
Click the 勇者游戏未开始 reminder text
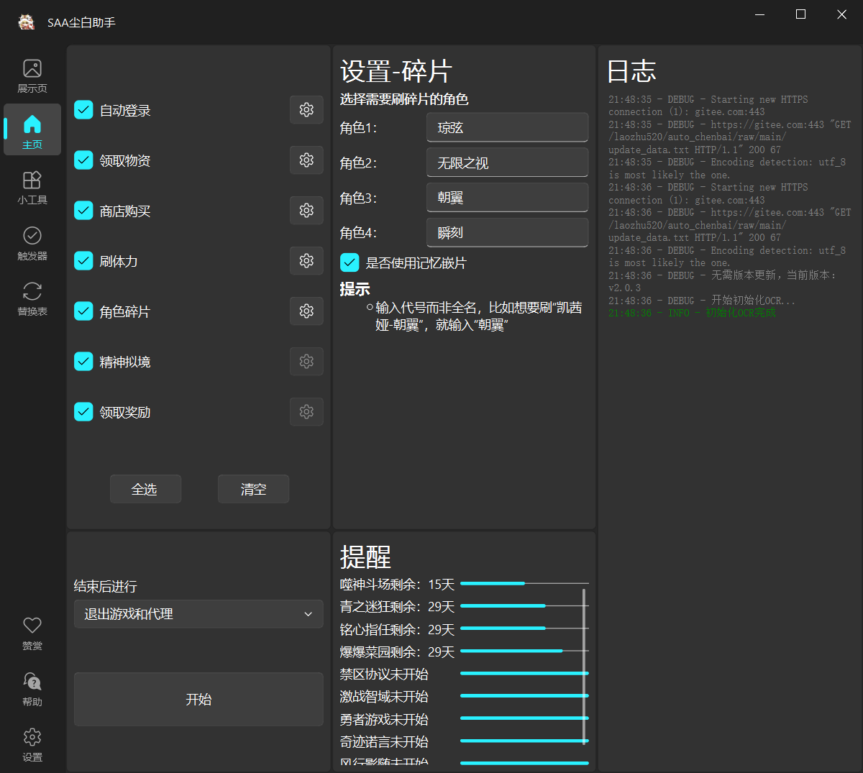[x=384, y=719]
